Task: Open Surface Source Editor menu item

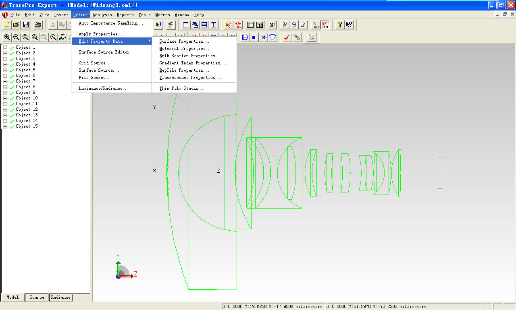Action: pos(112,52)
